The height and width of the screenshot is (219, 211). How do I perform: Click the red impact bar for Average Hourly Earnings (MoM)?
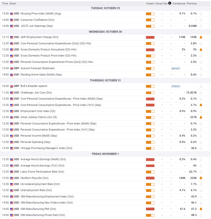point(150,160)
